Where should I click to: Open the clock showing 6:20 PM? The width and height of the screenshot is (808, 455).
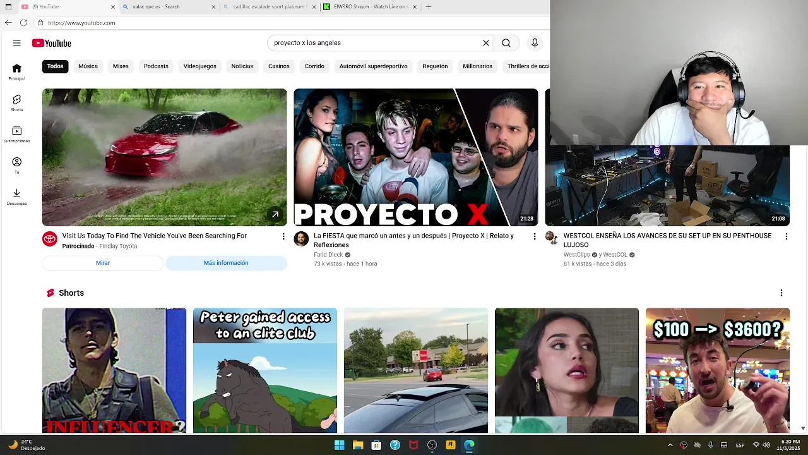[x=790, y=445]
